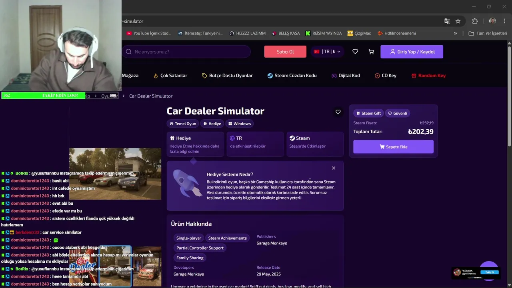
Task: Open the large game screenshot of parked cars
Action: coord(115,174)
